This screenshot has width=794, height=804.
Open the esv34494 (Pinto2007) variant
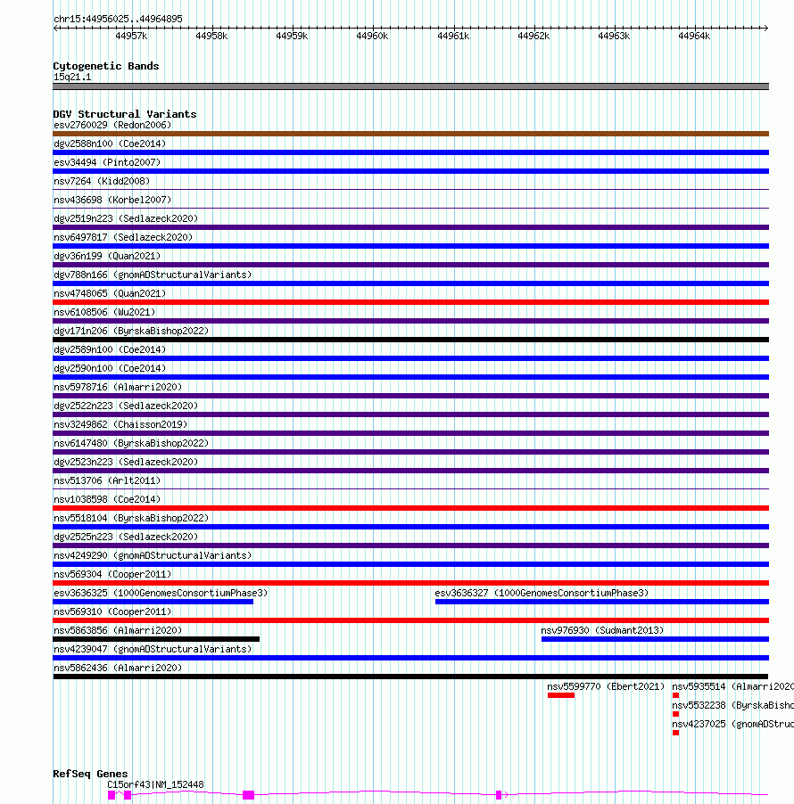pyautogui.click(x=107, y=162)
